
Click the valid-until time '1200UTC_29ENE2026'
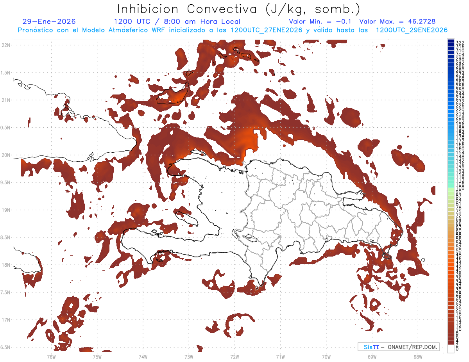click(412, 30)
